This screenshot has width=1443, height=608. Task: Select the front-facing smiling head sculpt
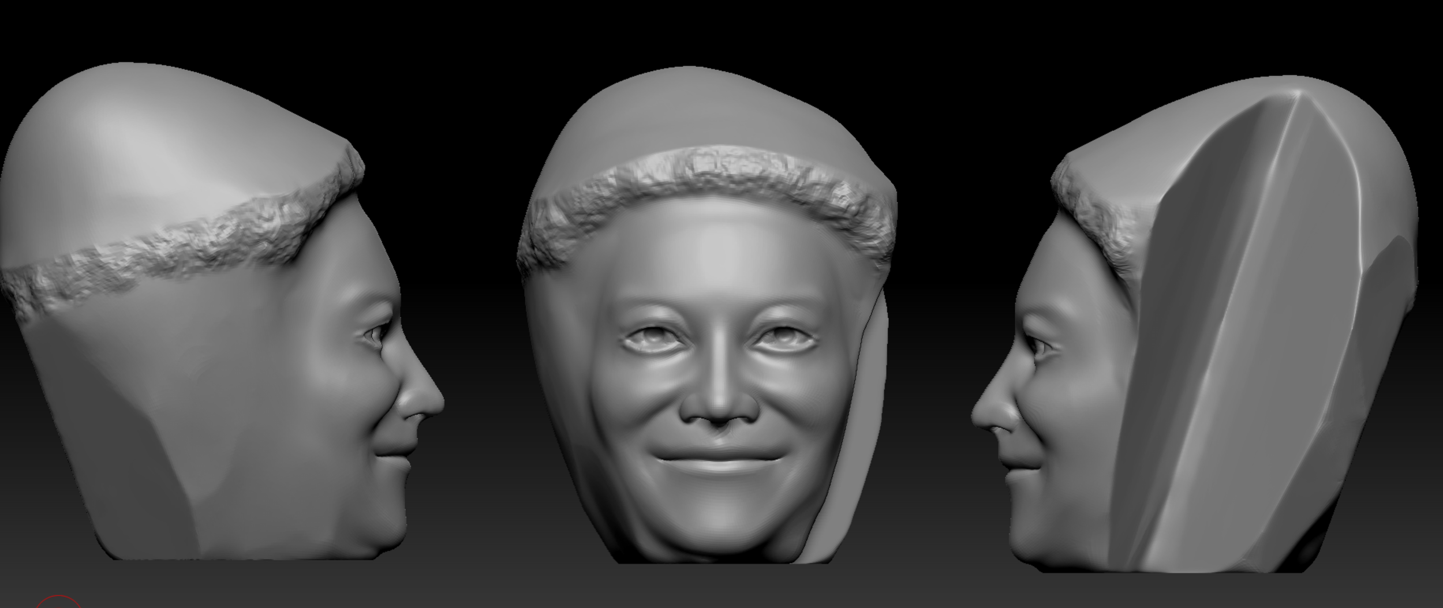click(x=707, y=316)
